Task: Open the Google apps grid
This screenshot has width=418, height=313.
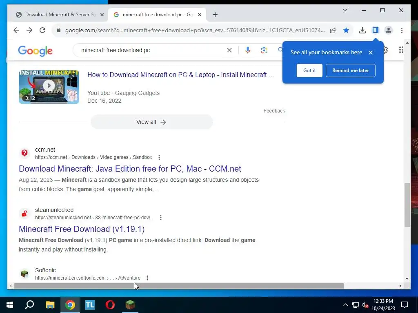Action: pyautogui.click(x=401, y=50)
